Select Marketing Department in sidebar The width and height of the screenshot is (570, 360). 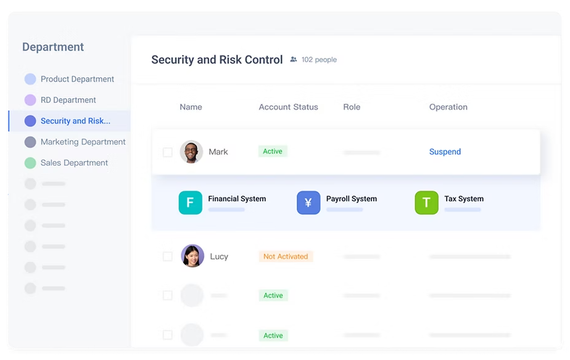click(x=70, y=142)
